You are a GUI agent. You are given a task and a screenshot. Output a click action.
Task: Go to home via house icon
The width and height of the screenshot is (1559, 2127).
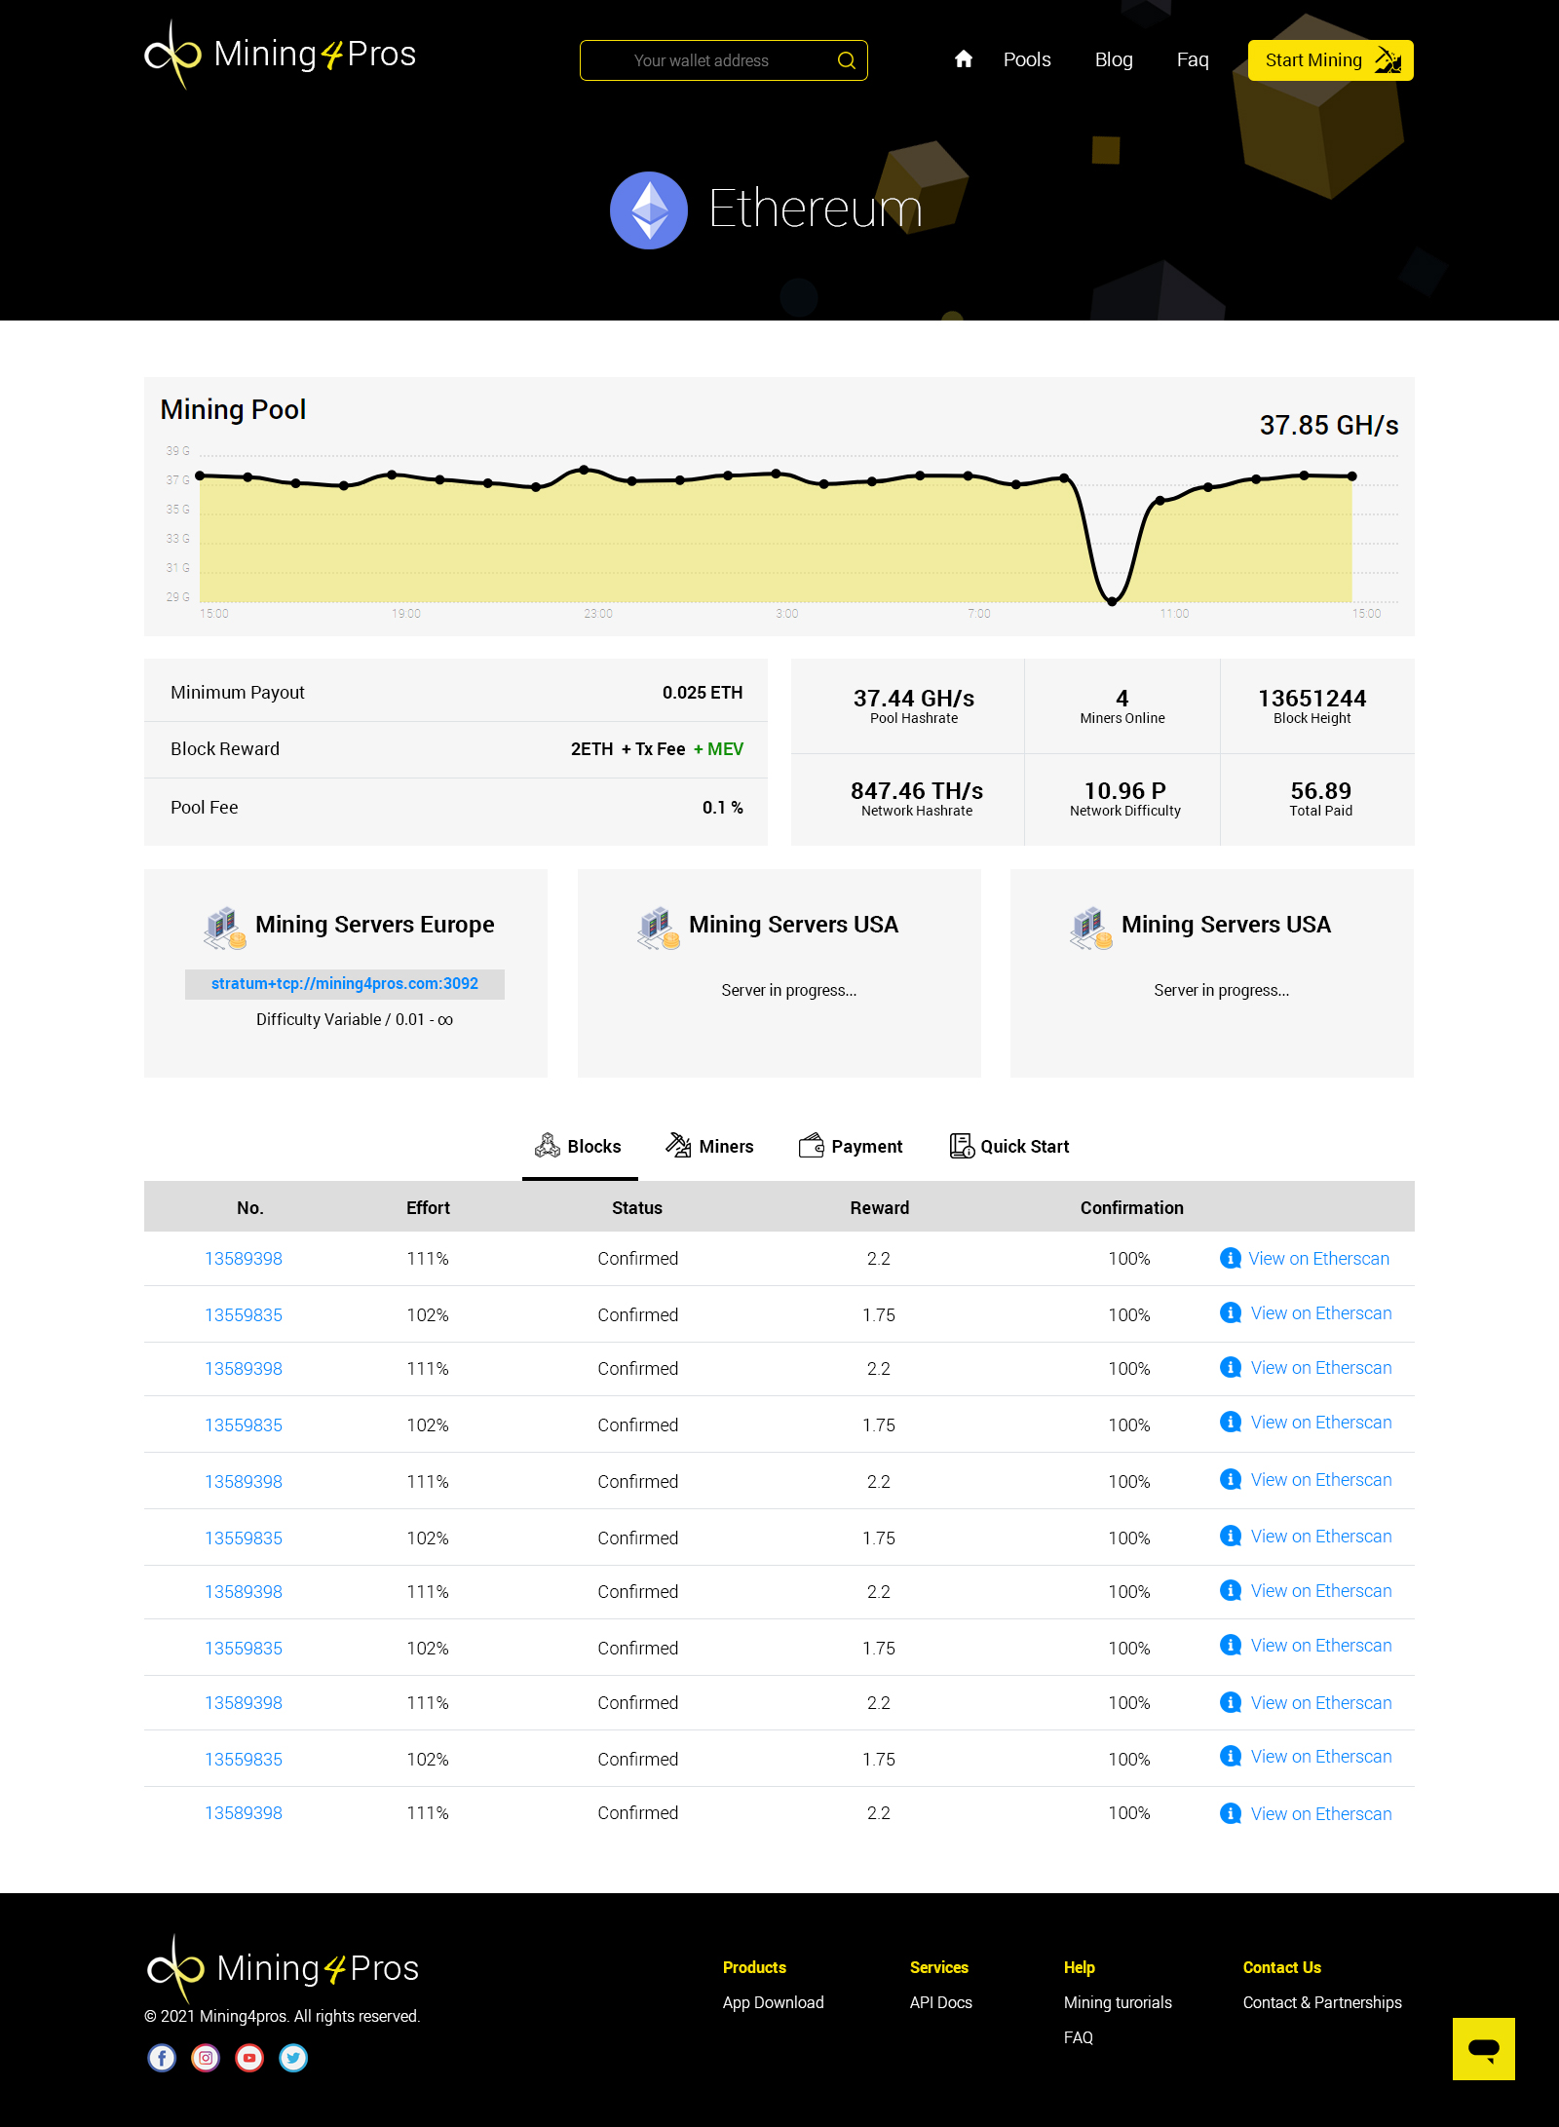963,59
